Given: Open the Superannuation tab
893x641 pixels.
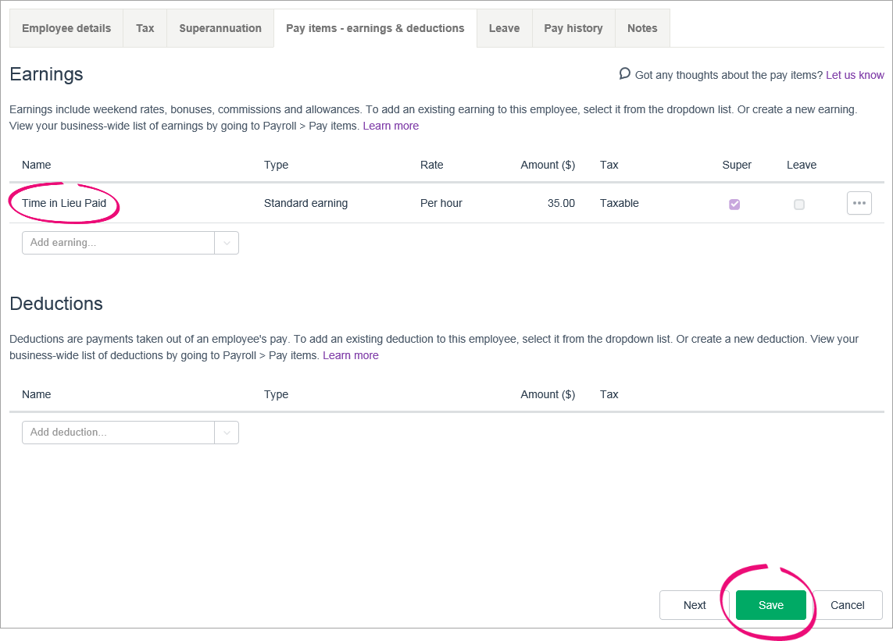Looking at the screenshot, I should pyautogui.click(x=220, y=28).
